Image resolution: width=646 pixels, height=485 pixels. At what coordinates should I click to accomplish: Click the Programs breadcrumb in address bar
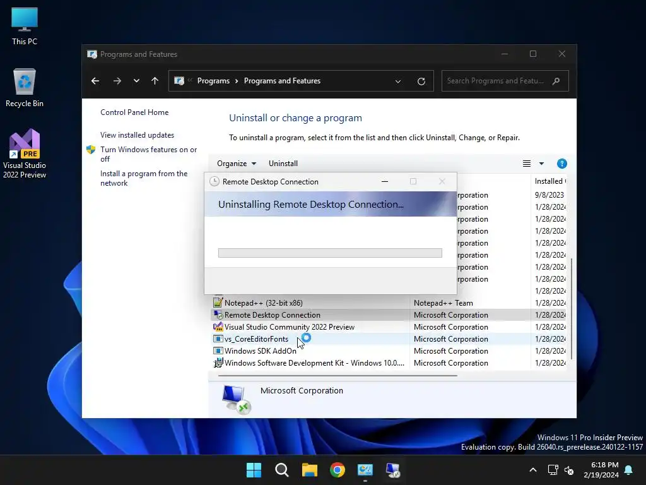pyautogui.click(x=213, y=81)
